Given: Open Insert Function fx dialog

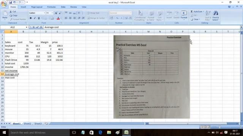Looking at the screenshot, I should point(41,27).
